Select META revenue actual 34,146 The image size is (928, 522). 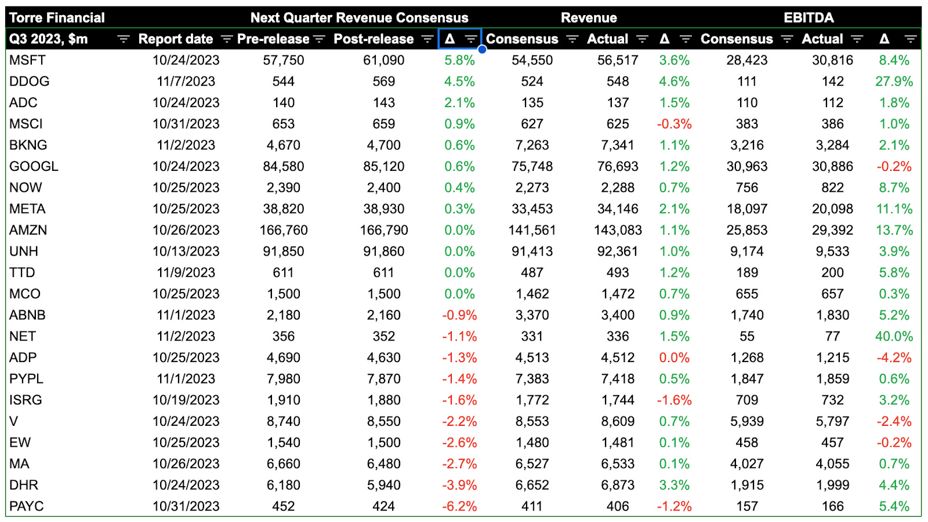tap(618, 209)
